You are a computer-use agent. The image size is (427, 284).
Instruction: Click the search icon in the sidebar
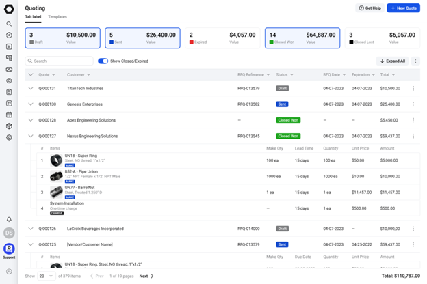9,24
